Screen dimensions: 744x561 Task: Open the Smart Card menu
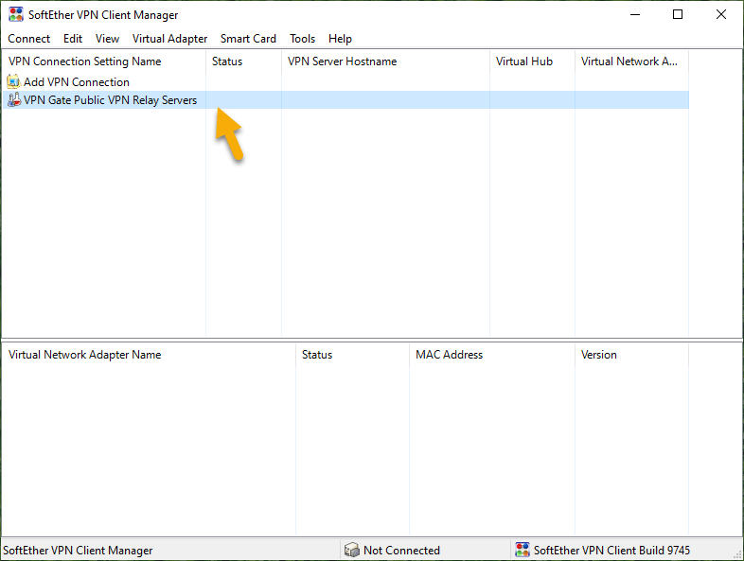pos(248,39)
